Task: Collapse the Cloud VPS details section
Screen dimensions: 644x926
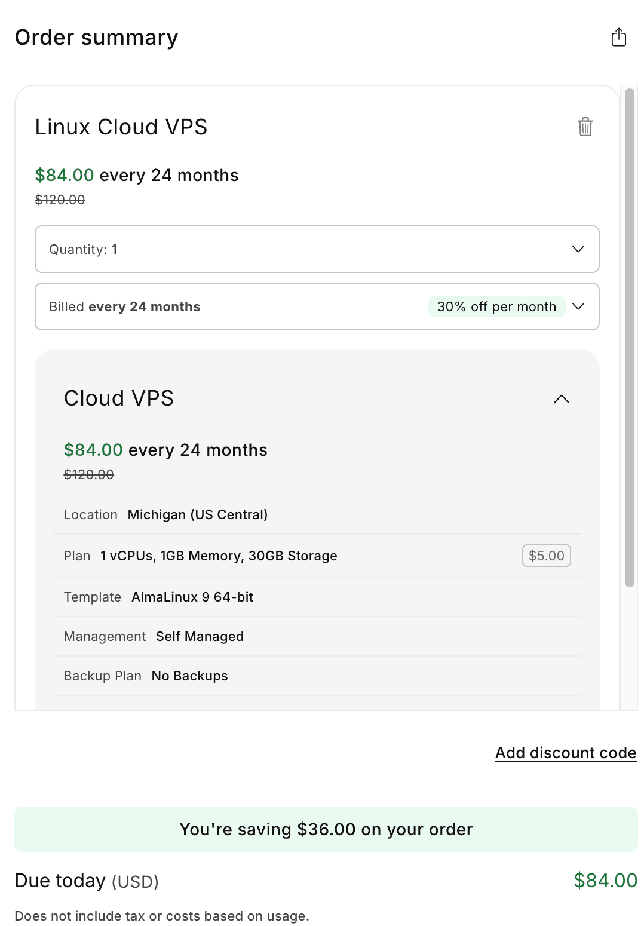Action: click(561, 399)
